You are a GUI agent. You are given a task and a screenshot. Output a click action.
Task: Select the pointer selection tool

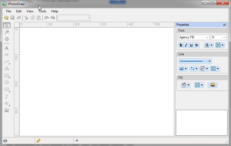7,25
